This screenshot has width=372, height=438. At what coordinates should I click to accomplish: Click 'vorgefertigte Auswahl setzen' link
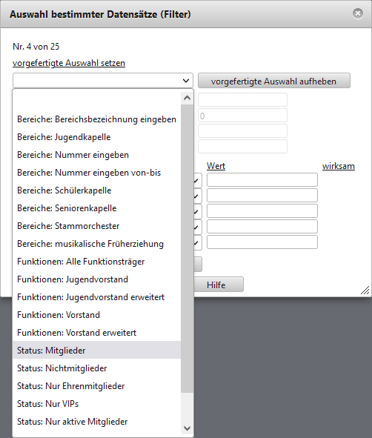[69, 63]
